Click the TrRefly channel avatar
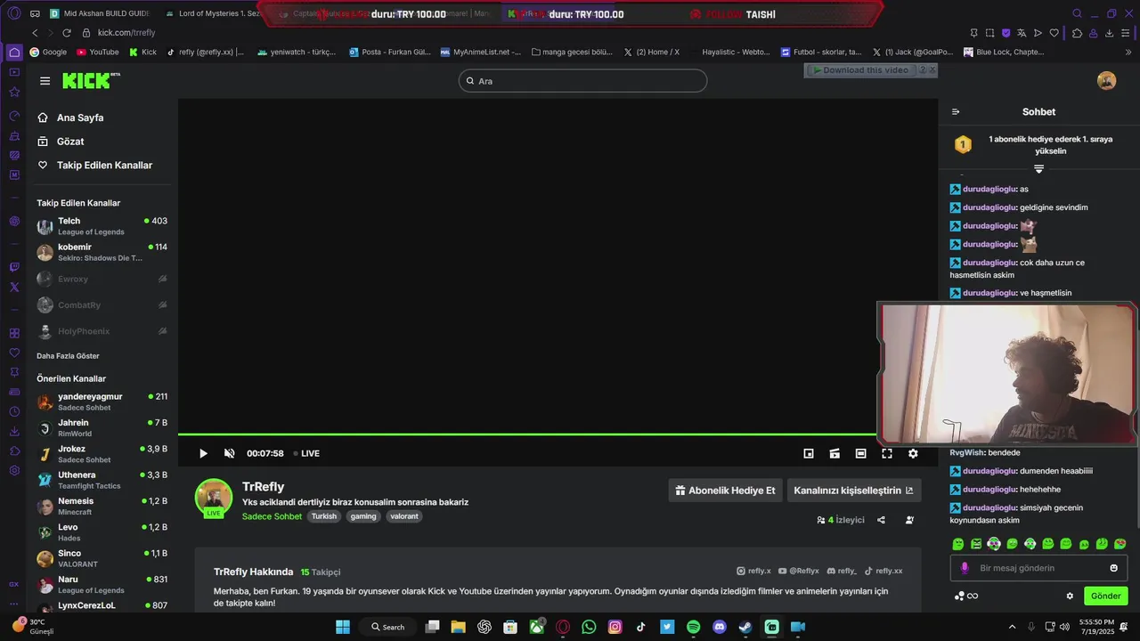 click(214, 498)
